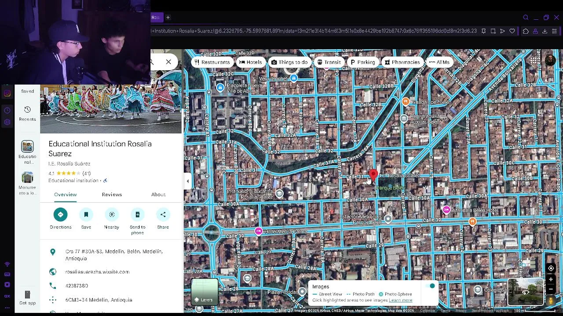Send this location to your phone

pos(137,214)
